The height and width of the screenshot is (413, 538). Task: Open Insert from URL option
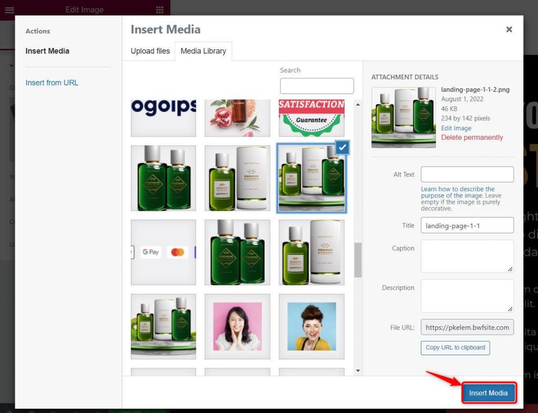(x=52, y=82)
